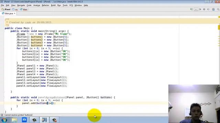Click 'Cannot resolve symbol' status message
The width and height of the screenshot is (220, 123).
coord(19,115)
